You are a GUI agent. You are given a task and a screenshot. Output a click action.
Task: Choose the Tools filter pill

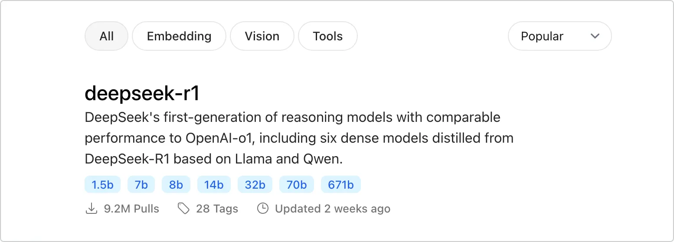pyautogui.click(x=328, y=36)
